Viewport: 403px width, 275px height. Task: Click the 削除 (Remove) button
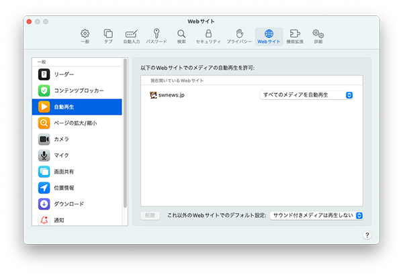coord(150,215)
